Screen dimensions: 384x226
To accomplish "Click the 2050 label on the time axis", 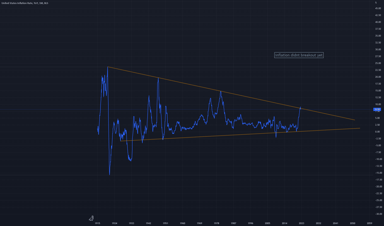I will click(x=352, y=223).
